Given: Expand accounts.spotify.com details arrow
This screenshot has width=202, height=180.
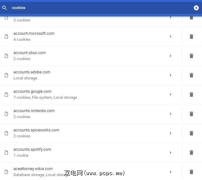Looking at the screenshot, I should click(x=171, y=153).
